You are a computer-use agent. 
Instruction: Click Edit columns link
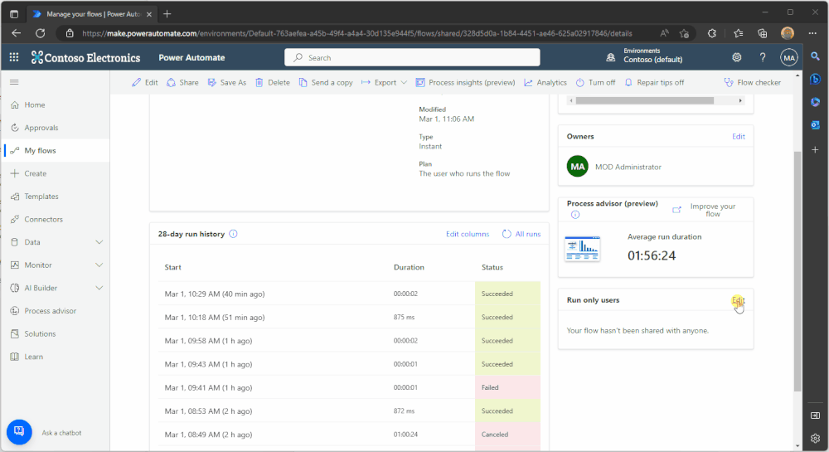click(468, 234)
